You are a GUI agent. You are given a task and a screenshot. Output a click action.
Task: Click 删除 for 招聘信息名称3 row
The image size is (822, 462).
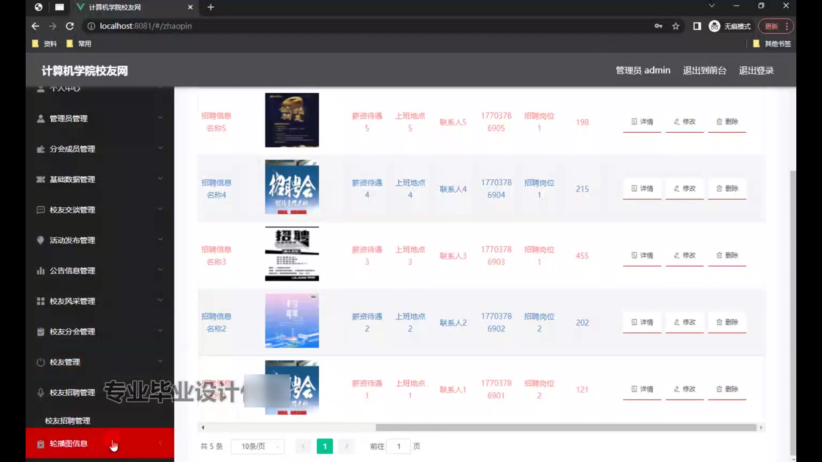pos(727,255)
